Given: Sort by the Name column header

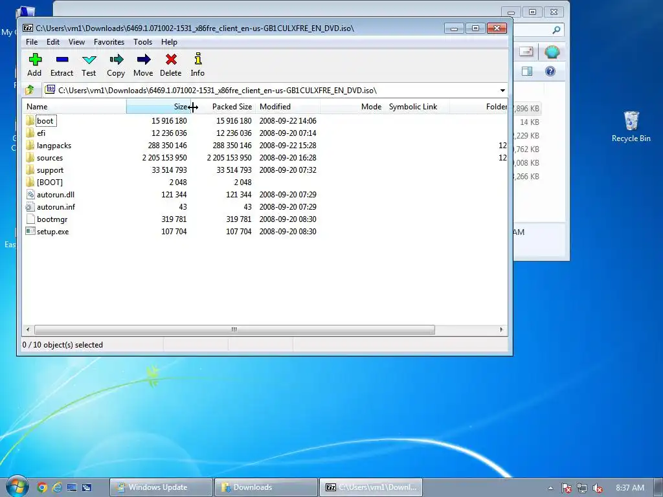Looking at the screenshot, I should (x=74, y=107).
